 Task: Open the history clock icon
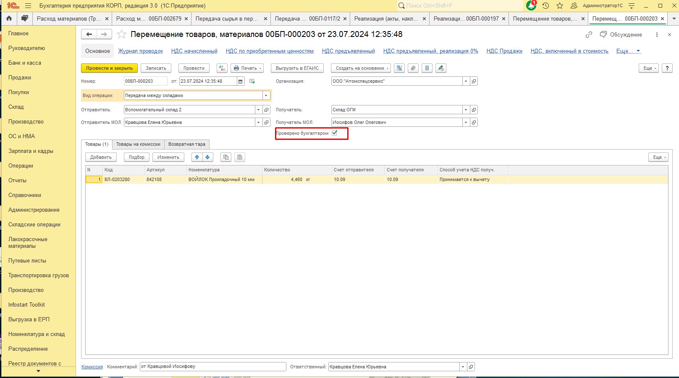coord(545,5)
